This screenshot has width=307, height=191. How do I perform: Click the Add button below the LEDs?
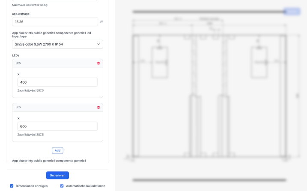[x=57, y=150]
